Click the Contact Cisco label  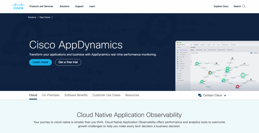pyautogui.click(x=212, y=95)
